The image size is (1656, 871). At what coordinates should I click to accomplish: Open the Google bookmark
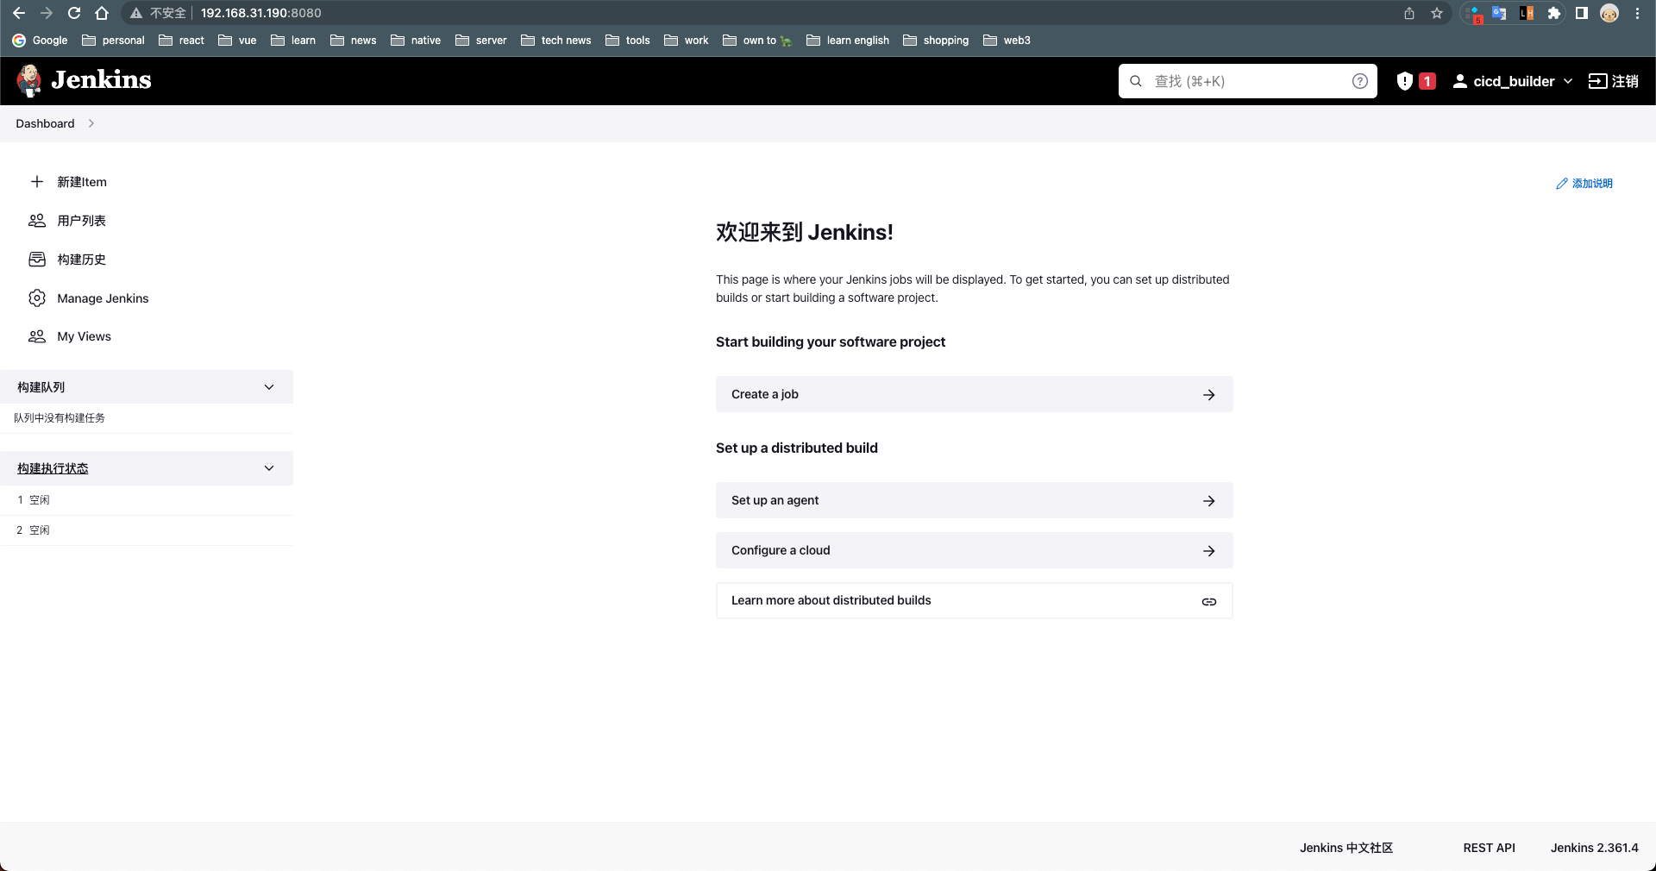[x=40, y=41]
